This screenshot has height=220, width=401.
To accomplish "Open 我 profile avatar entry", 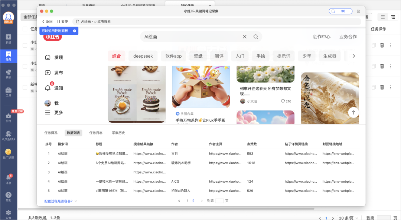I will tap(52, 103).
